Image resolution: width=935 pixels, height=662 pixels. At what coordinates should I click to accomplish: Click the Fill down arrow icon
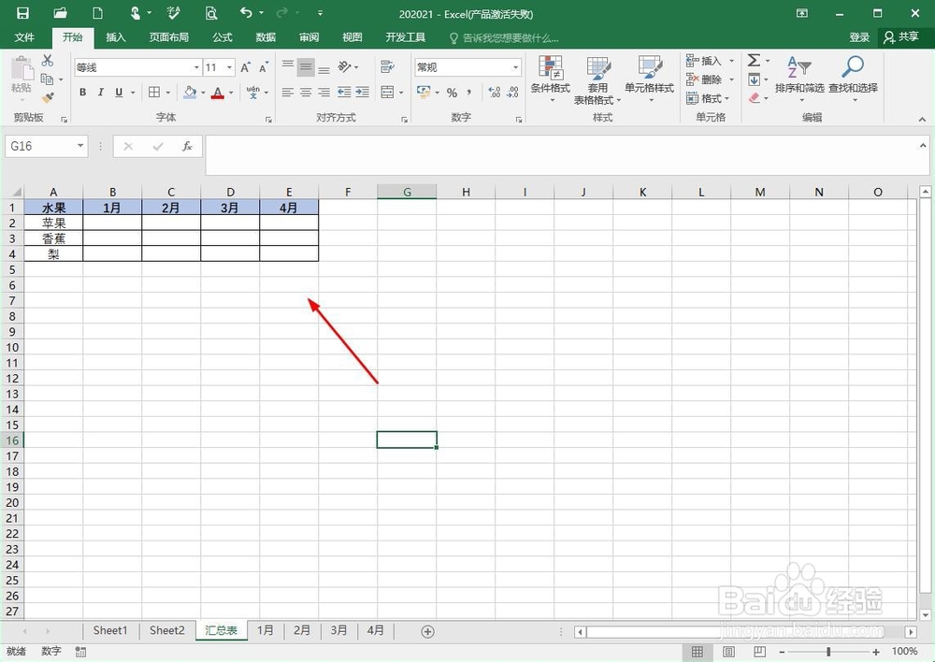click(x=754, y=79)
